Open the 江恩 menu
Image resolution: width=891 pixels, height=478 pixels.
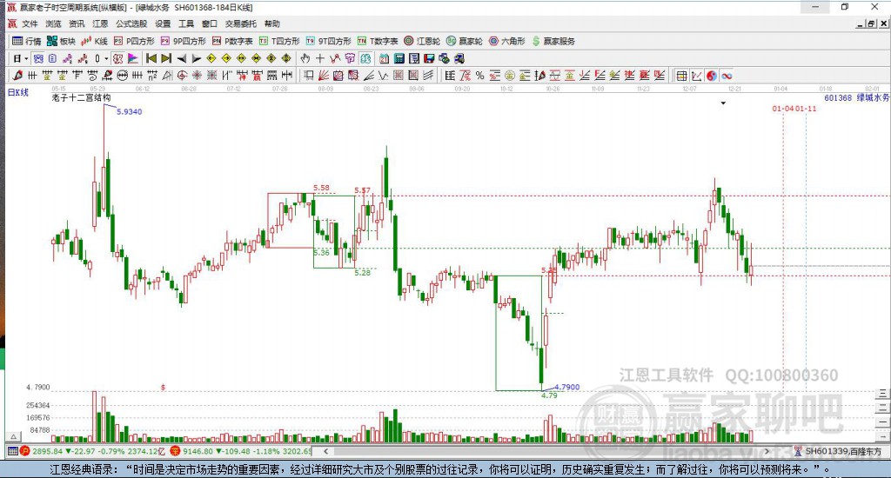(100, 23)
